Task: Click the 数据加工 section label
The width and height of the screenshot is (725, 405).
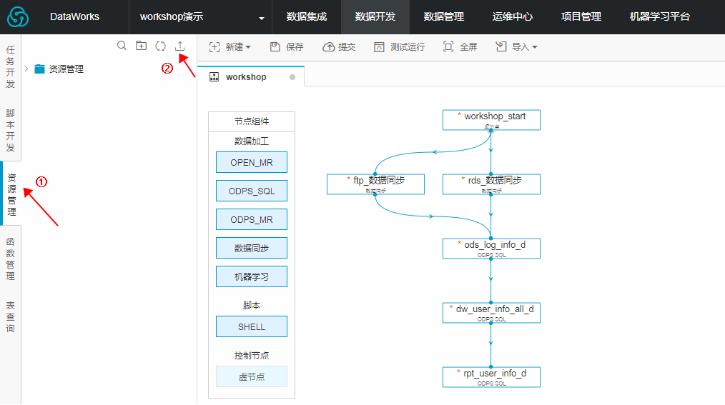Action: (252, 141)
